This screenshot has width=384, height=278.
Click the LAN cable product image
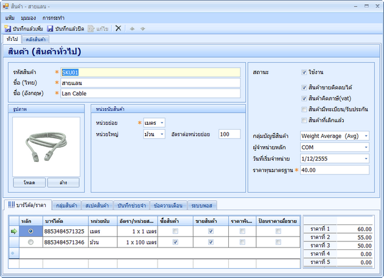tap(46, 146)
